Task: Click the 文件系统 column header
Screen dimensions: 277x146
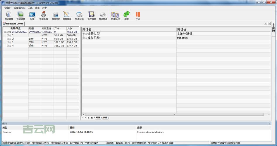Action: 47,28
